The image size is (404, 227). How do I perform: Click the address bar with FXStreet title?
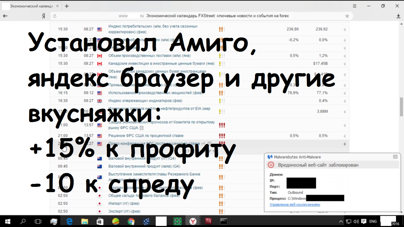[202, 16]
